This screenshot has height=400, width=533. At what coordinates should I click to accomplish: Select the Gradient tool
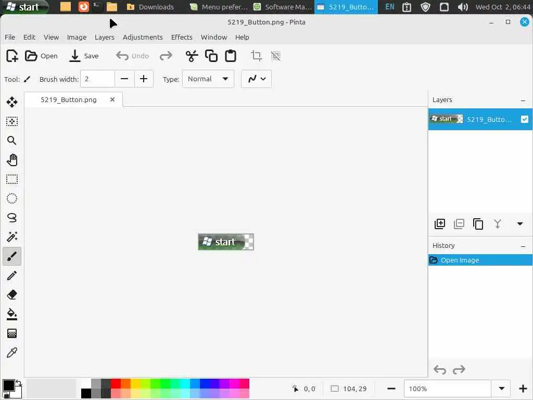[x=12, y=333]
